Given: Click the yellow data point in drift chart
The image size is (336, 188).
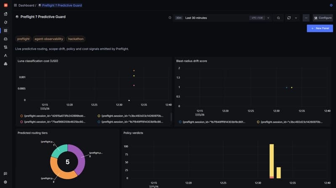Looking at the screenshot, I should (x=292, y=88).
